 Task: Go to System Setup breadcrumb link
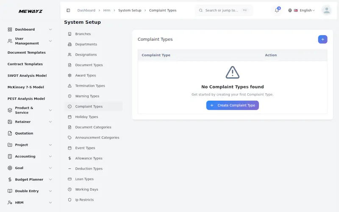point(130,10)
